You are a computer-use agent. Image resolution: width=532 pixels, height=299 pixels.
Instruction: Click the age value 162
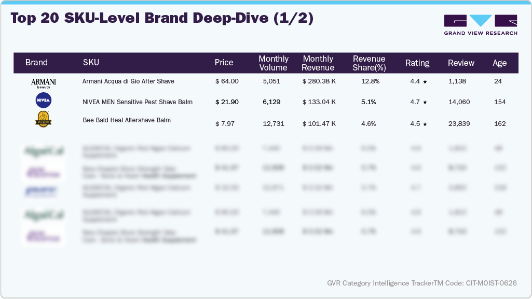500,124
